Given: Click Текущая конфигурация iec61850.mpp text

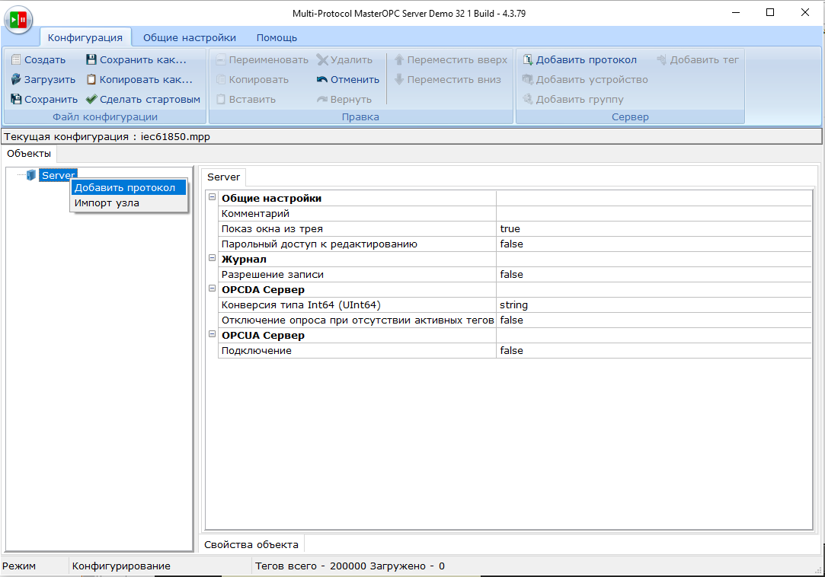Looking at the screenshot, I should coord(107,137).
